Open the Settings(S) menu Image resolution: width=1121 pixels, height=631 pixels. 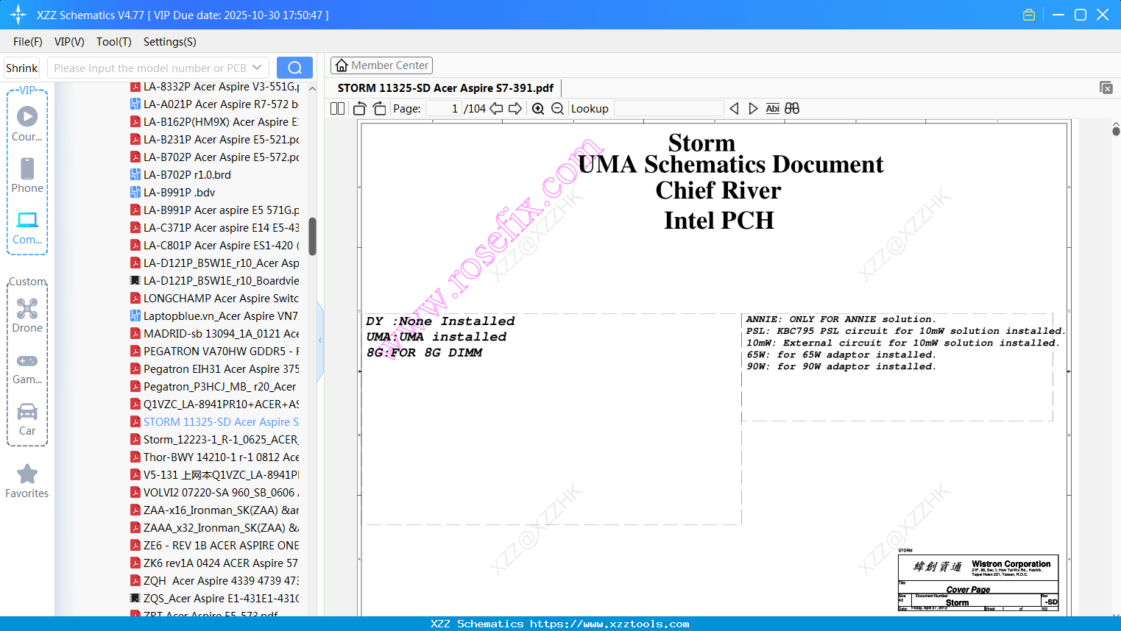click(170, 42)
